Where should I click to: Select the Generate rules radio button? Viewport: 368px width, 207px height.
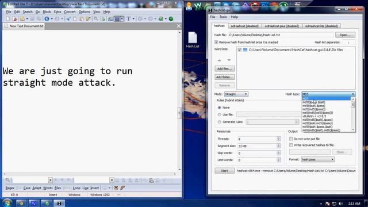220,122
